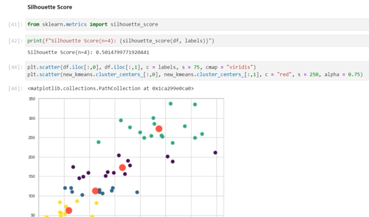Click the red centroid in the blue cluster
The width and height of the screenshot is (369, 217).
point(95,191)
